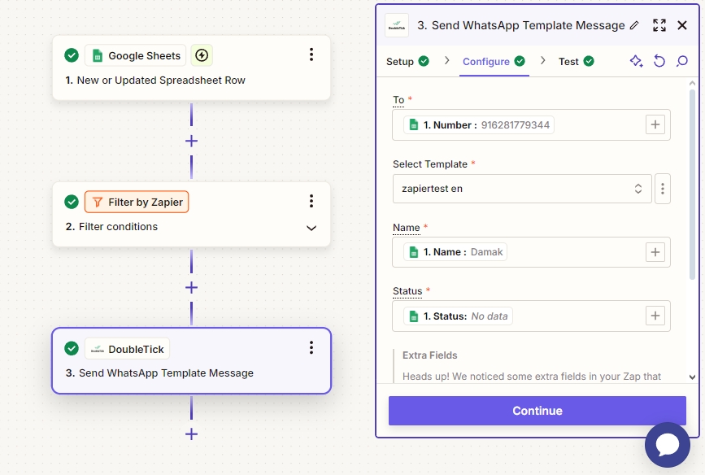
Task: Open the Select Template dropdown
Action: pos(522,189)
